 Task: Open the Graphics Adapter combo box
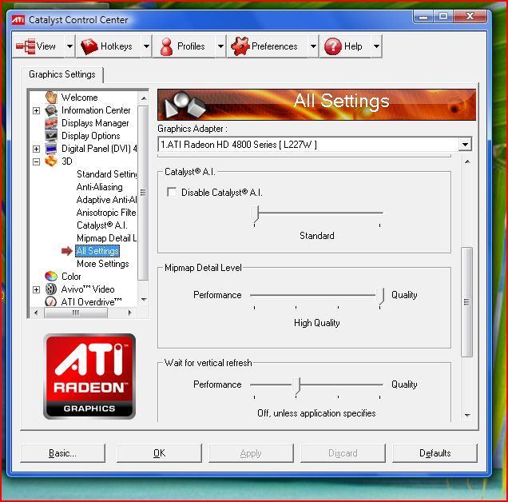click(315, 145)
